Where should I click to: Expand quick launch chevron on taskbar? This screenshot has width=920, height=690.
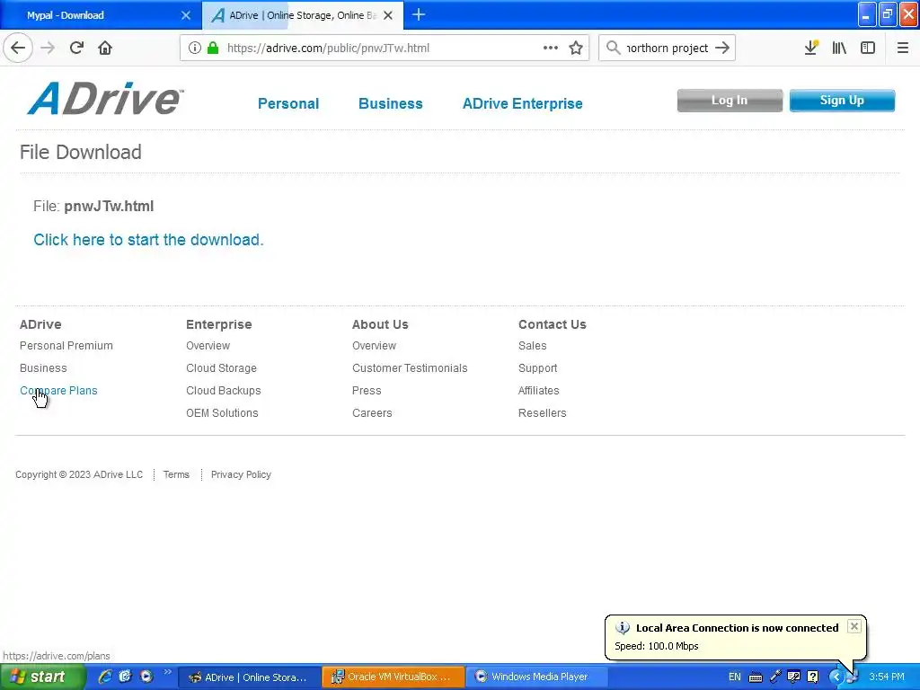[x=168, y=672]
